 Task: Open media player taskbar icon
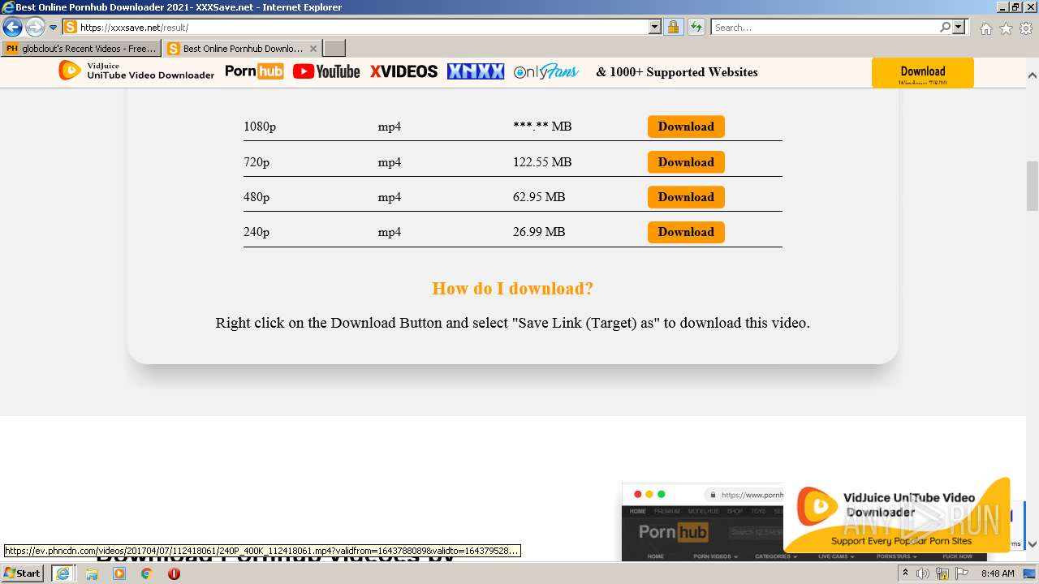coord(119,573)
